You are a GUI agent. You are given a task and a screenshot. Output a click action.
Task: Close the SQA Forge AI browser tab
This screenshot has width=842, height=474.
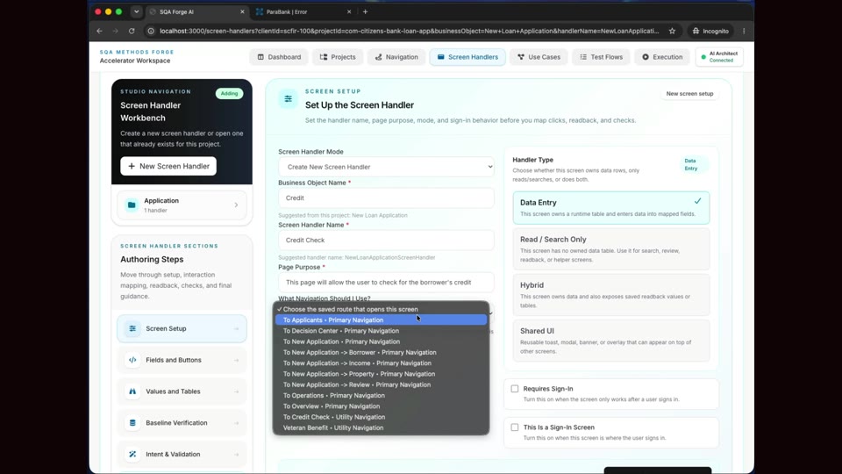242,11
